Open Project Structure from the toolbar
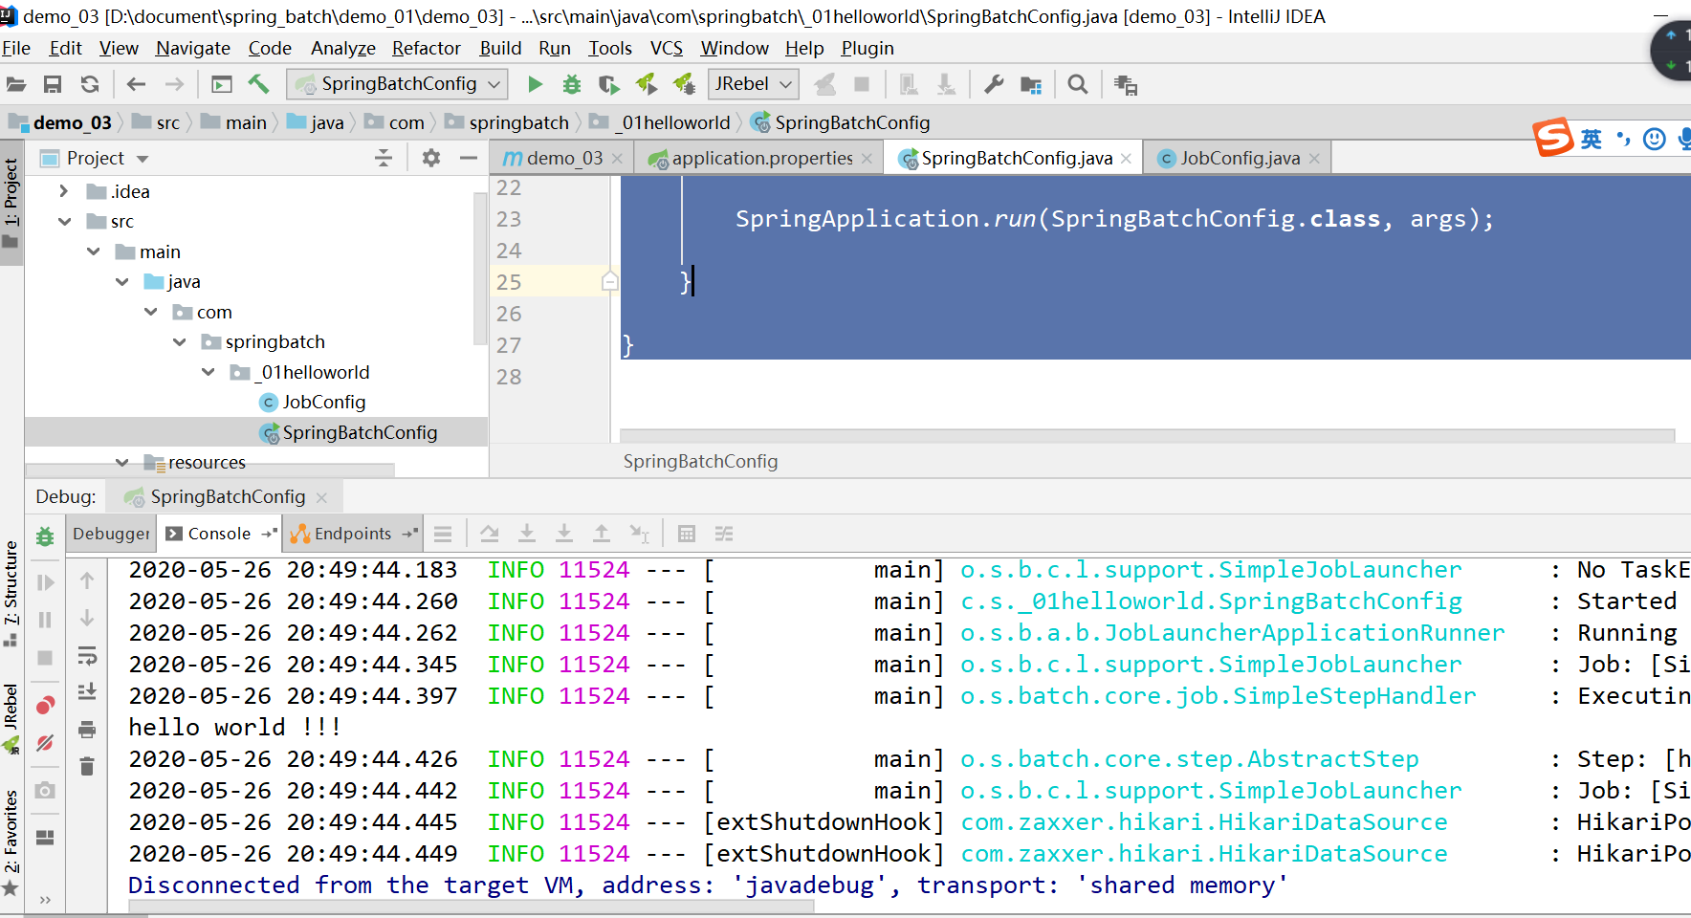Screen dimensions: 1691x918 coord(1031,84)
